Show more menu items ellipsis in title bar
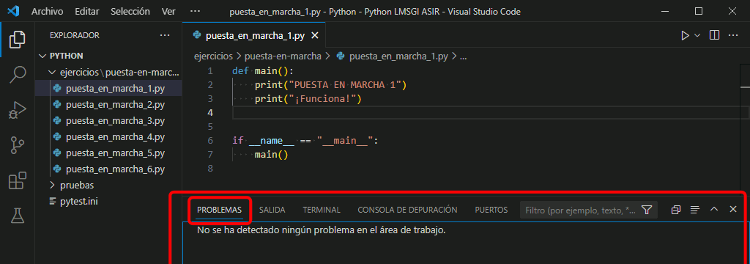750x264 pixels. point(195,10)
